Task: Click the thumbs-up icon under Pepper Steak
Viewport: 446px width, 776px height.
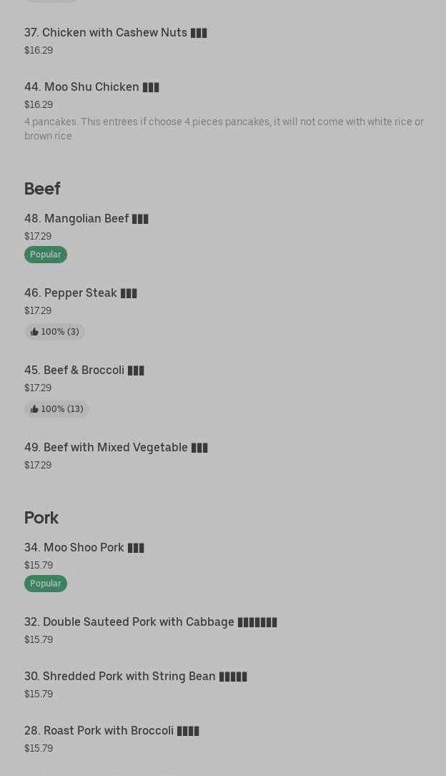Action: pos(34,332)
